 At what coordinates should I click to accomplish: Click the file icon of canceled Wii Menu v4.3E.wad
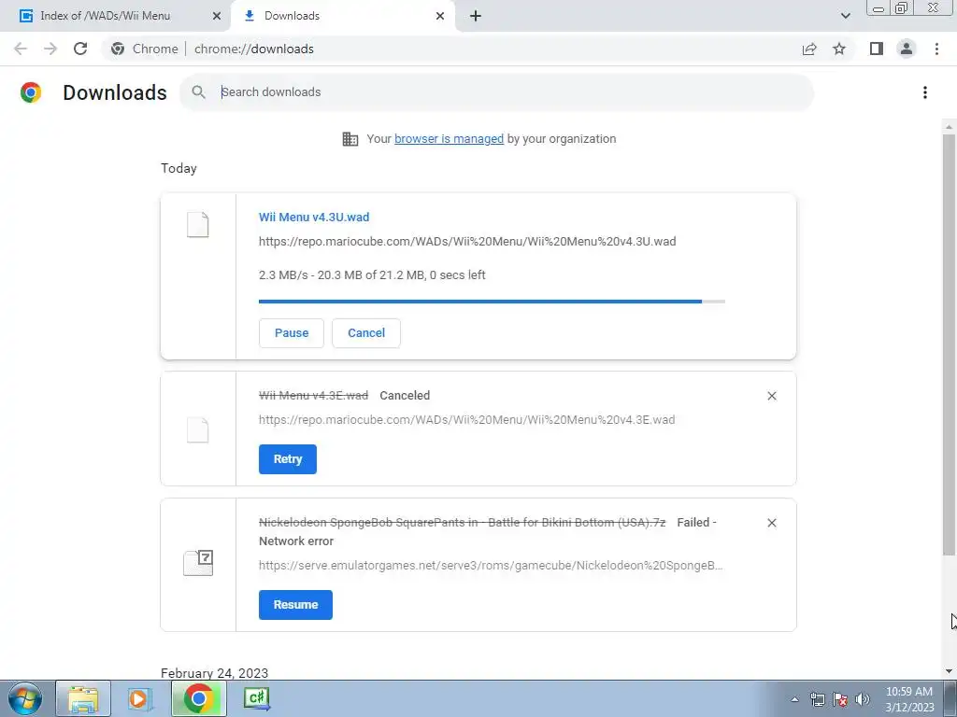click(x=198, y=429)
